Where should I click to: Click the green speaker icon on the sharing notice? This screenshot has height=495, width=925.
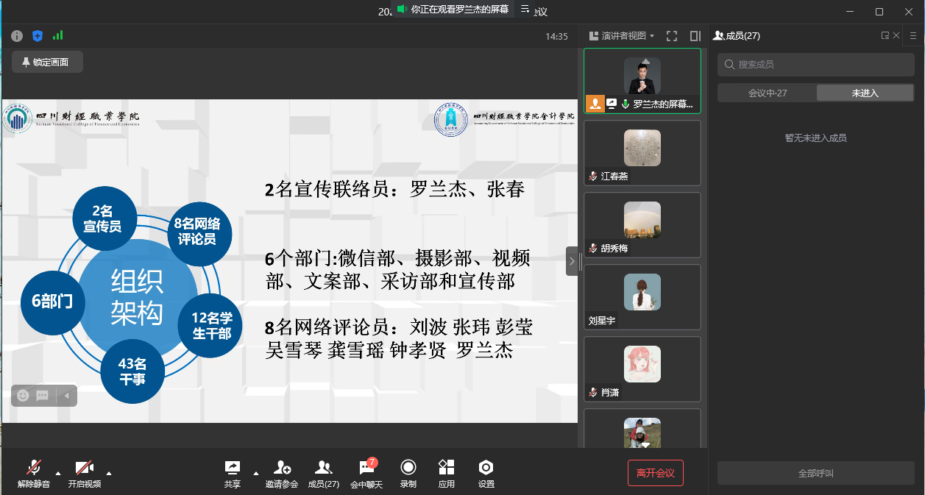[x=402, y=9]
